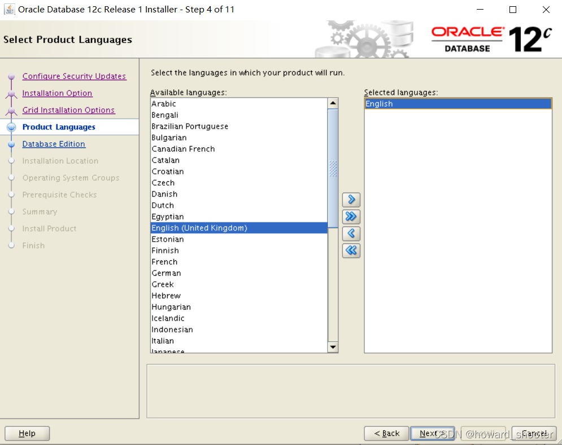
Task: Click the scrollbar down arrow
Action: (333, 347)
